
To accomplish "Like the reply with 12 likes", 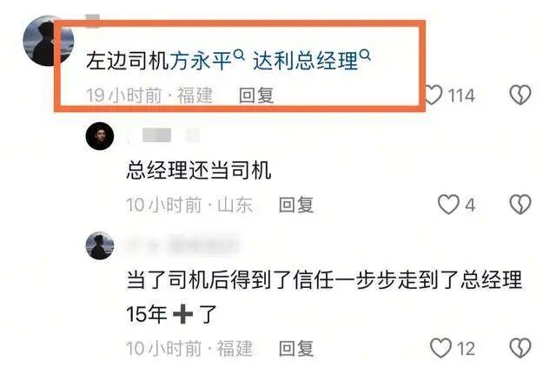I will click(x=440, y=348).
